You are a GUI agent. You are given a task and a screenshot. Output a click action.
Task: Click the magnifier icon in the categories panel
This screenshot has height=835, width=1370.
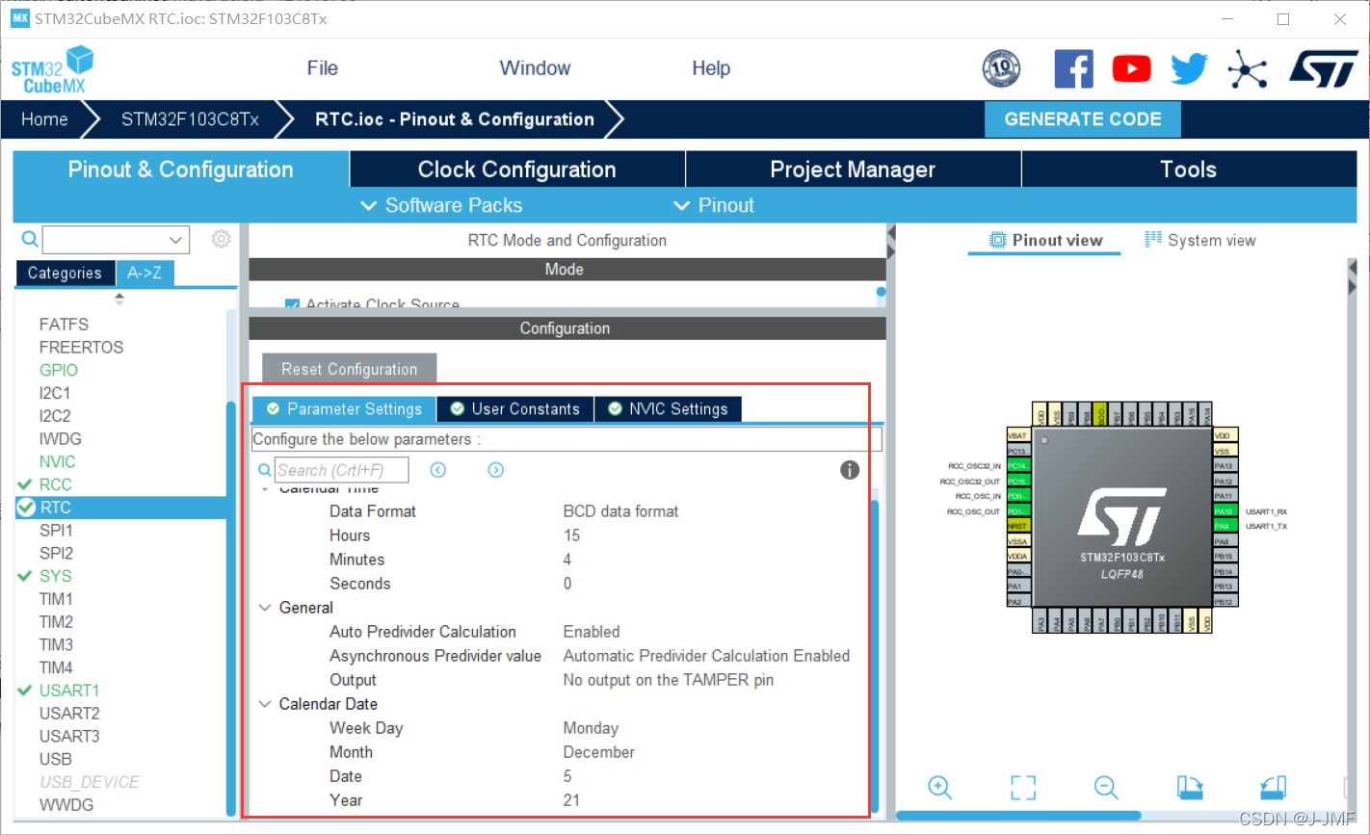(30, 239)
